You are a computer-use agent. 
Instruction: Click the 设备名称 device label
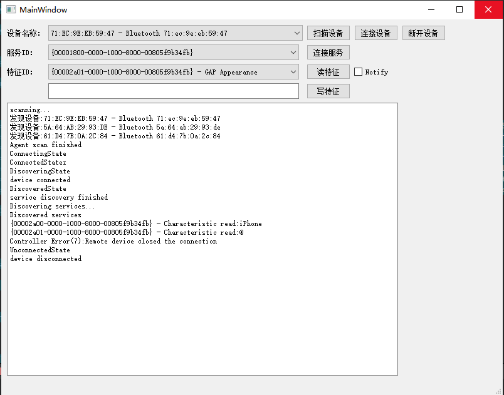[23, 33]
